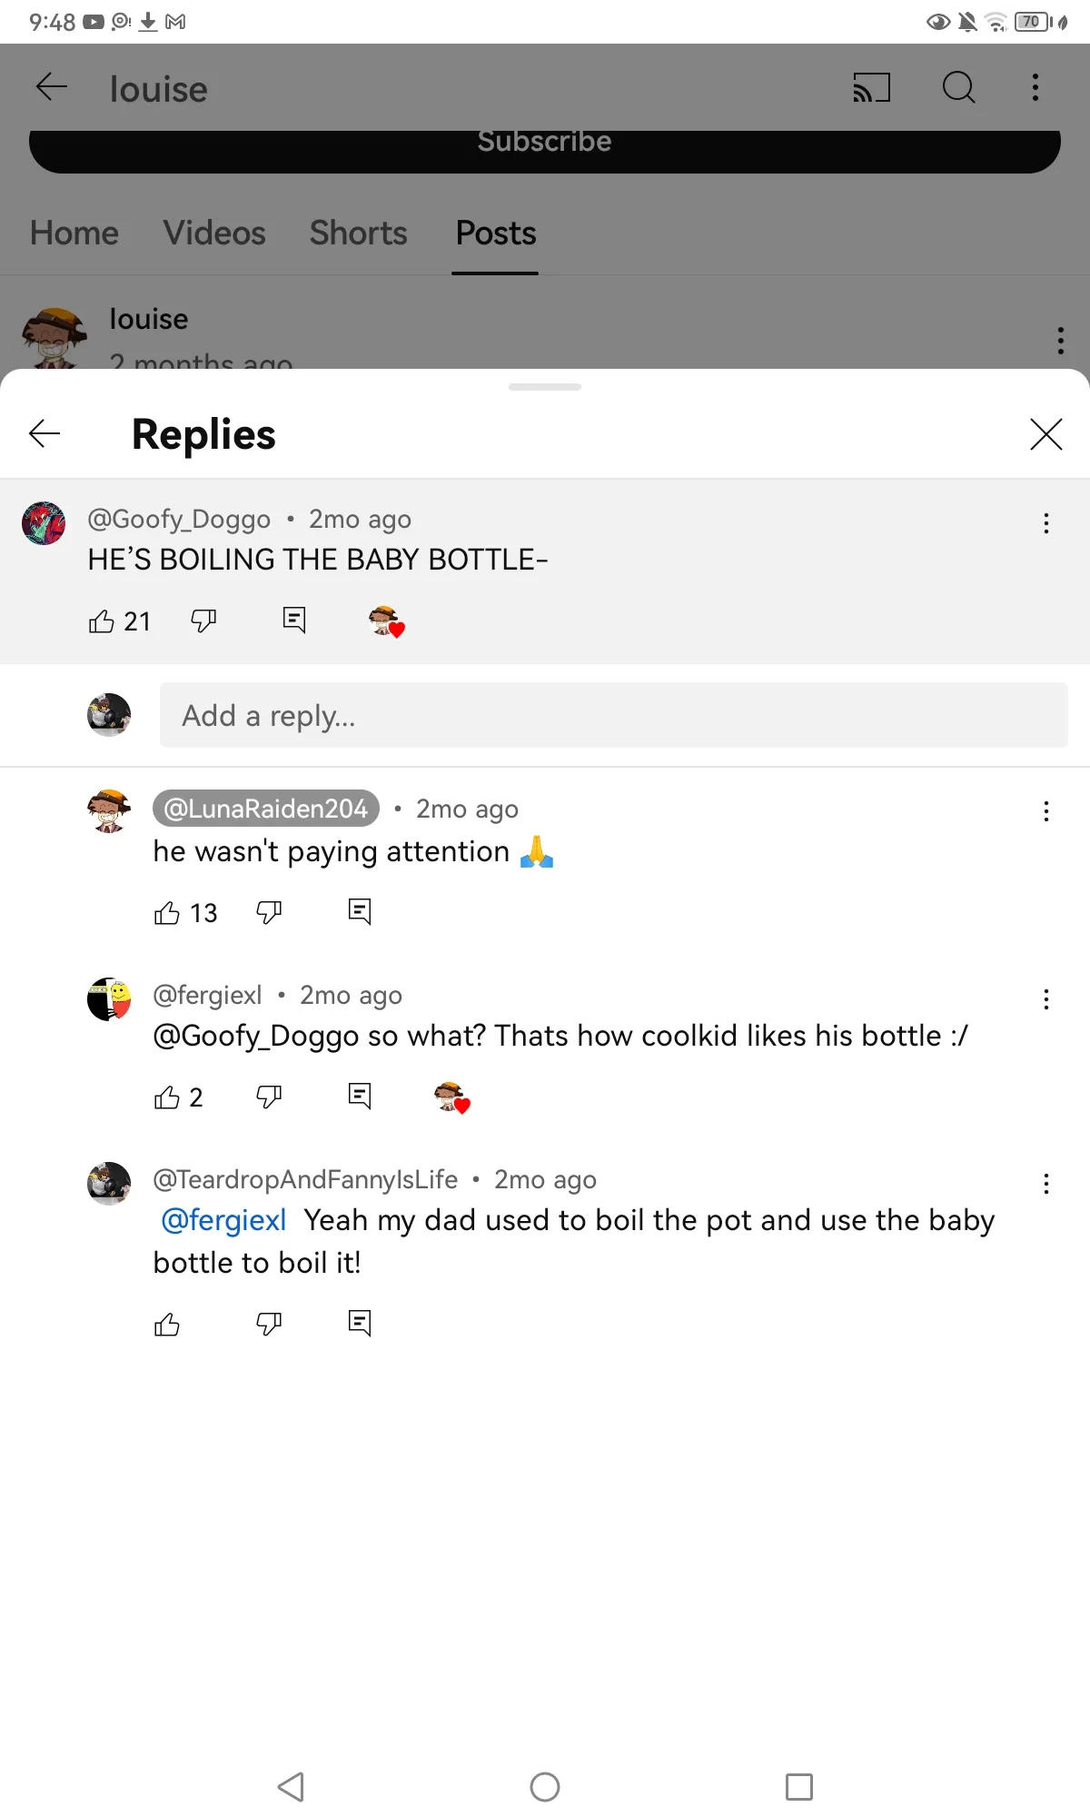
Task: Switch to the Videos tab
Action: [x=214, y=233]
